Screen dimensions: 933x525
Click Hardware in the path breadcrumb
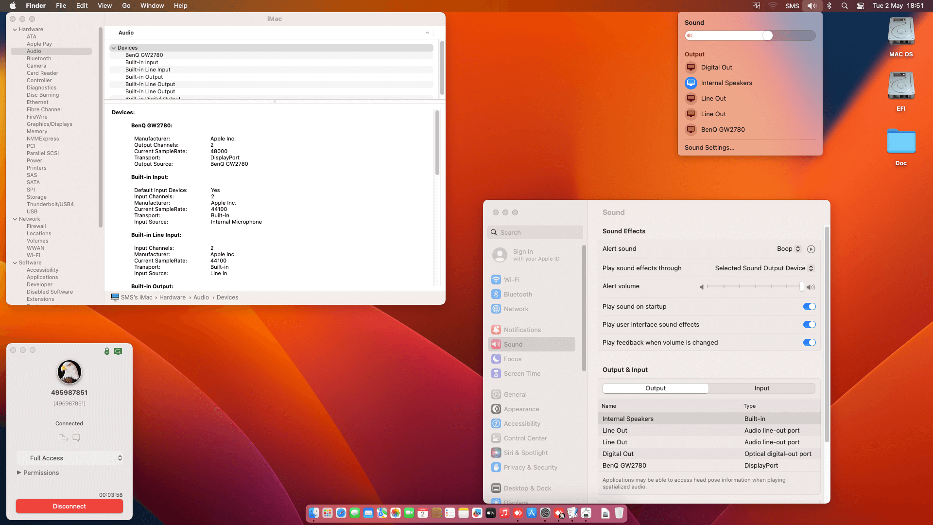click(x=173, y=297)
